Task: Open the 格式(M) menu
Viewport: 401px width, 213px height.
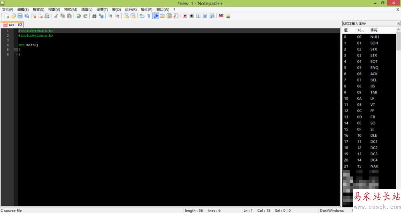Action: (71, 10)
